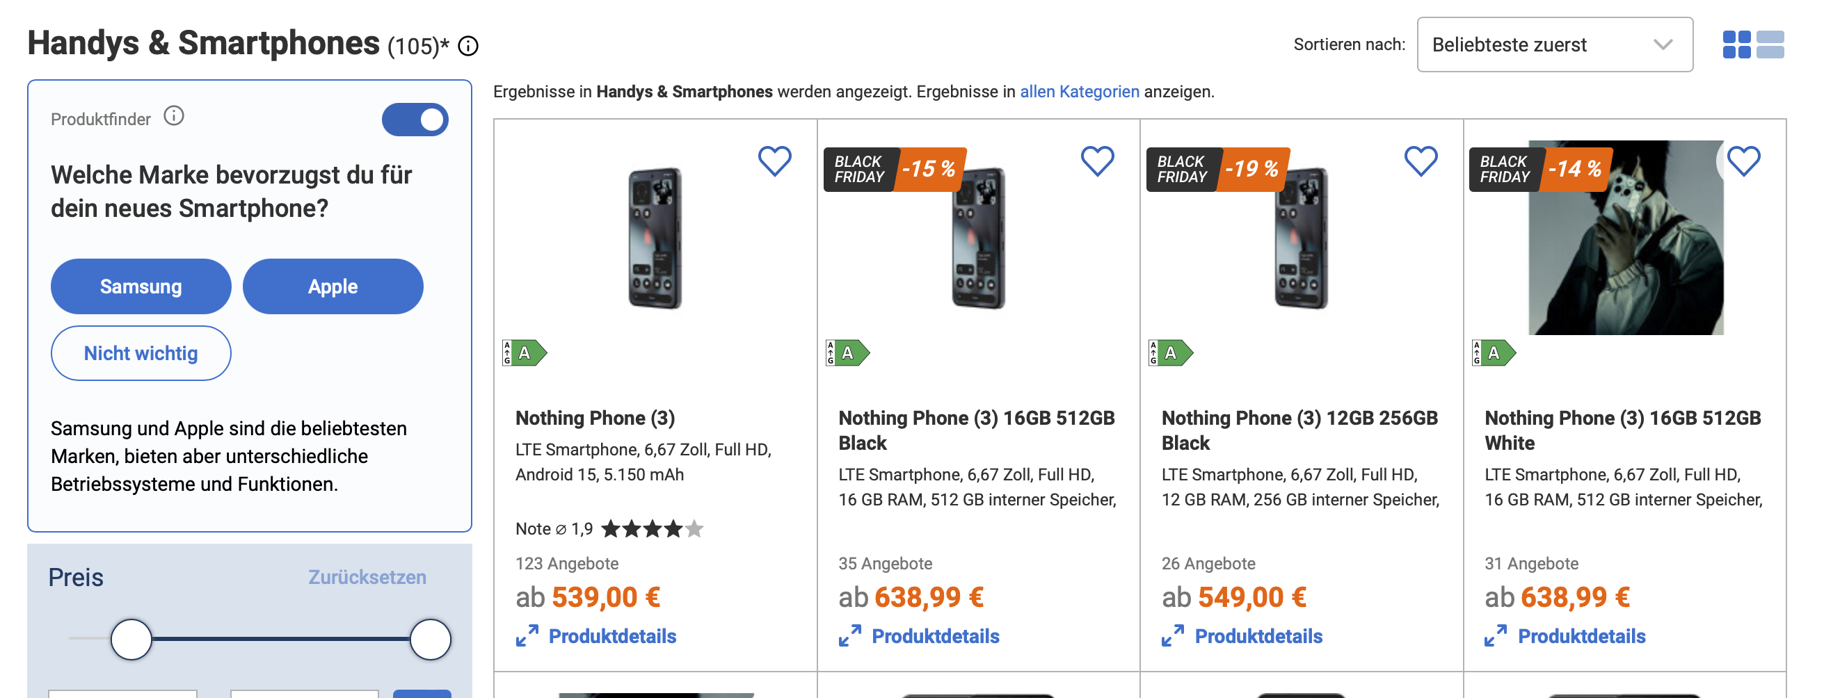Open the 'Sortieren nach' dropdown

[1554, 44]
